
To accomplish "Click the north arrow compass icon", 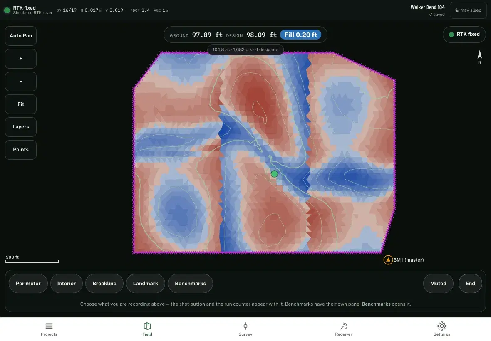I will [479, 57].
